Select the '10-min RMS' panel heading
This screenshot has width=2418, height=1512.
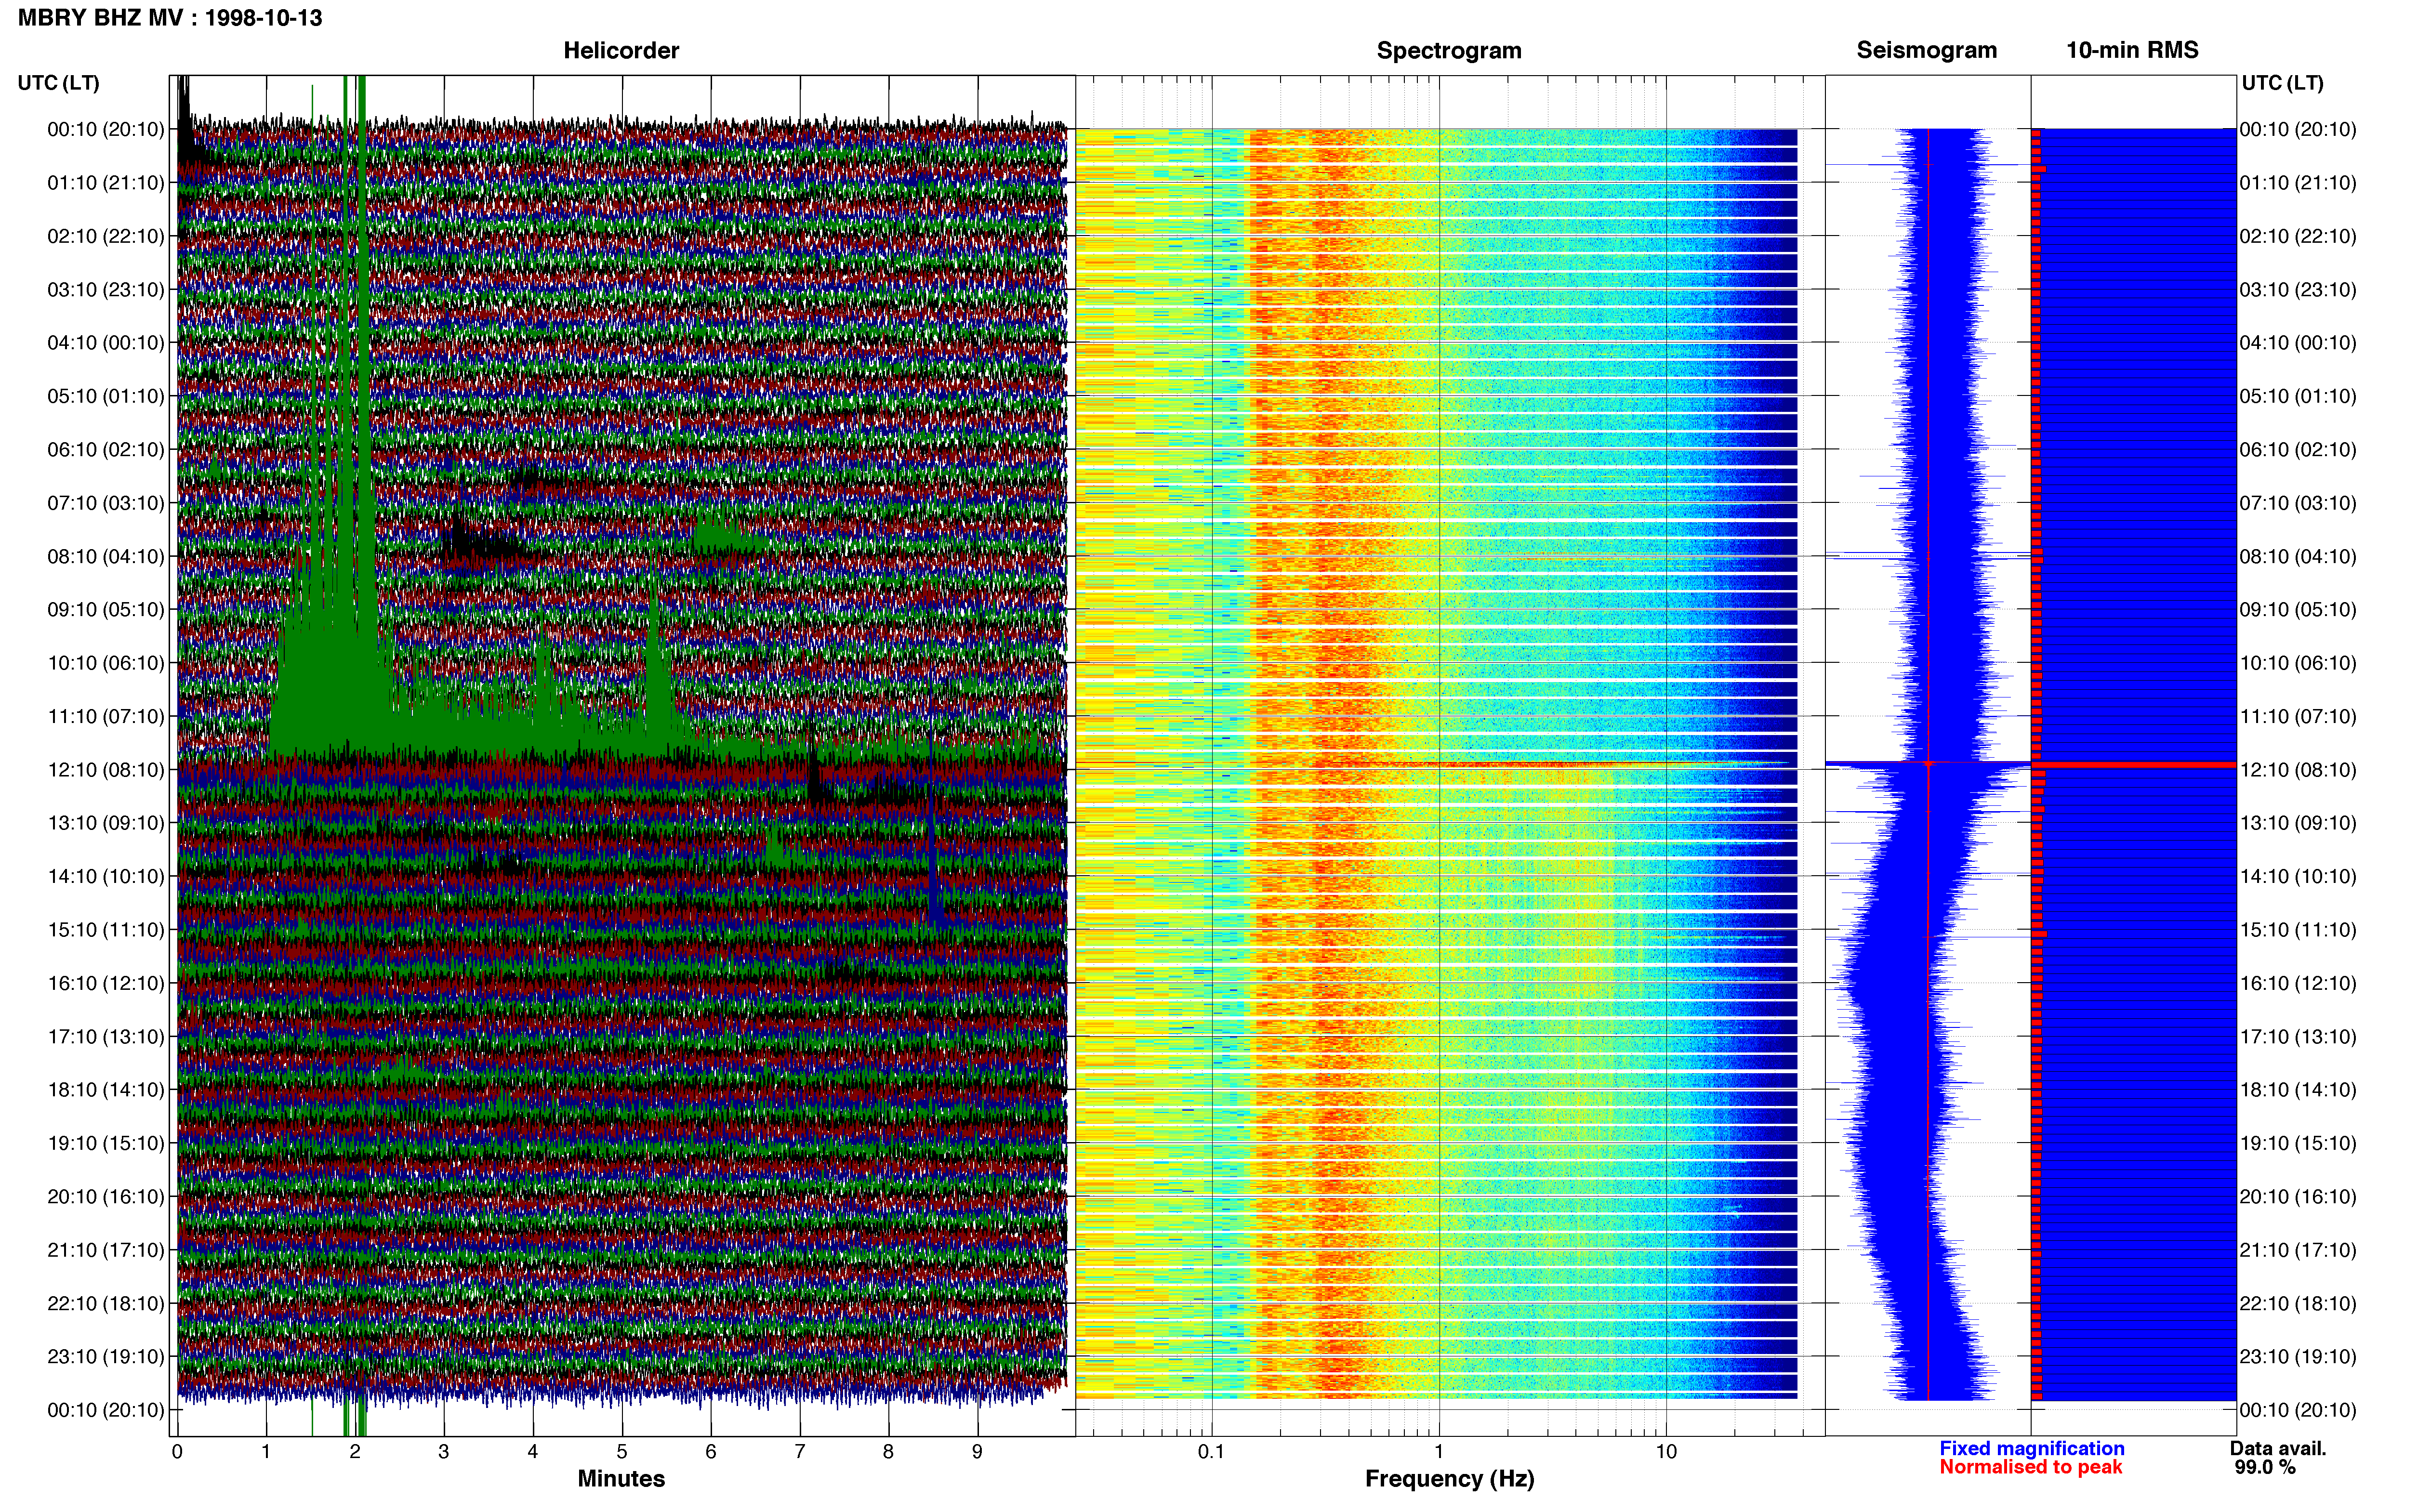[x=2132, y=50]
